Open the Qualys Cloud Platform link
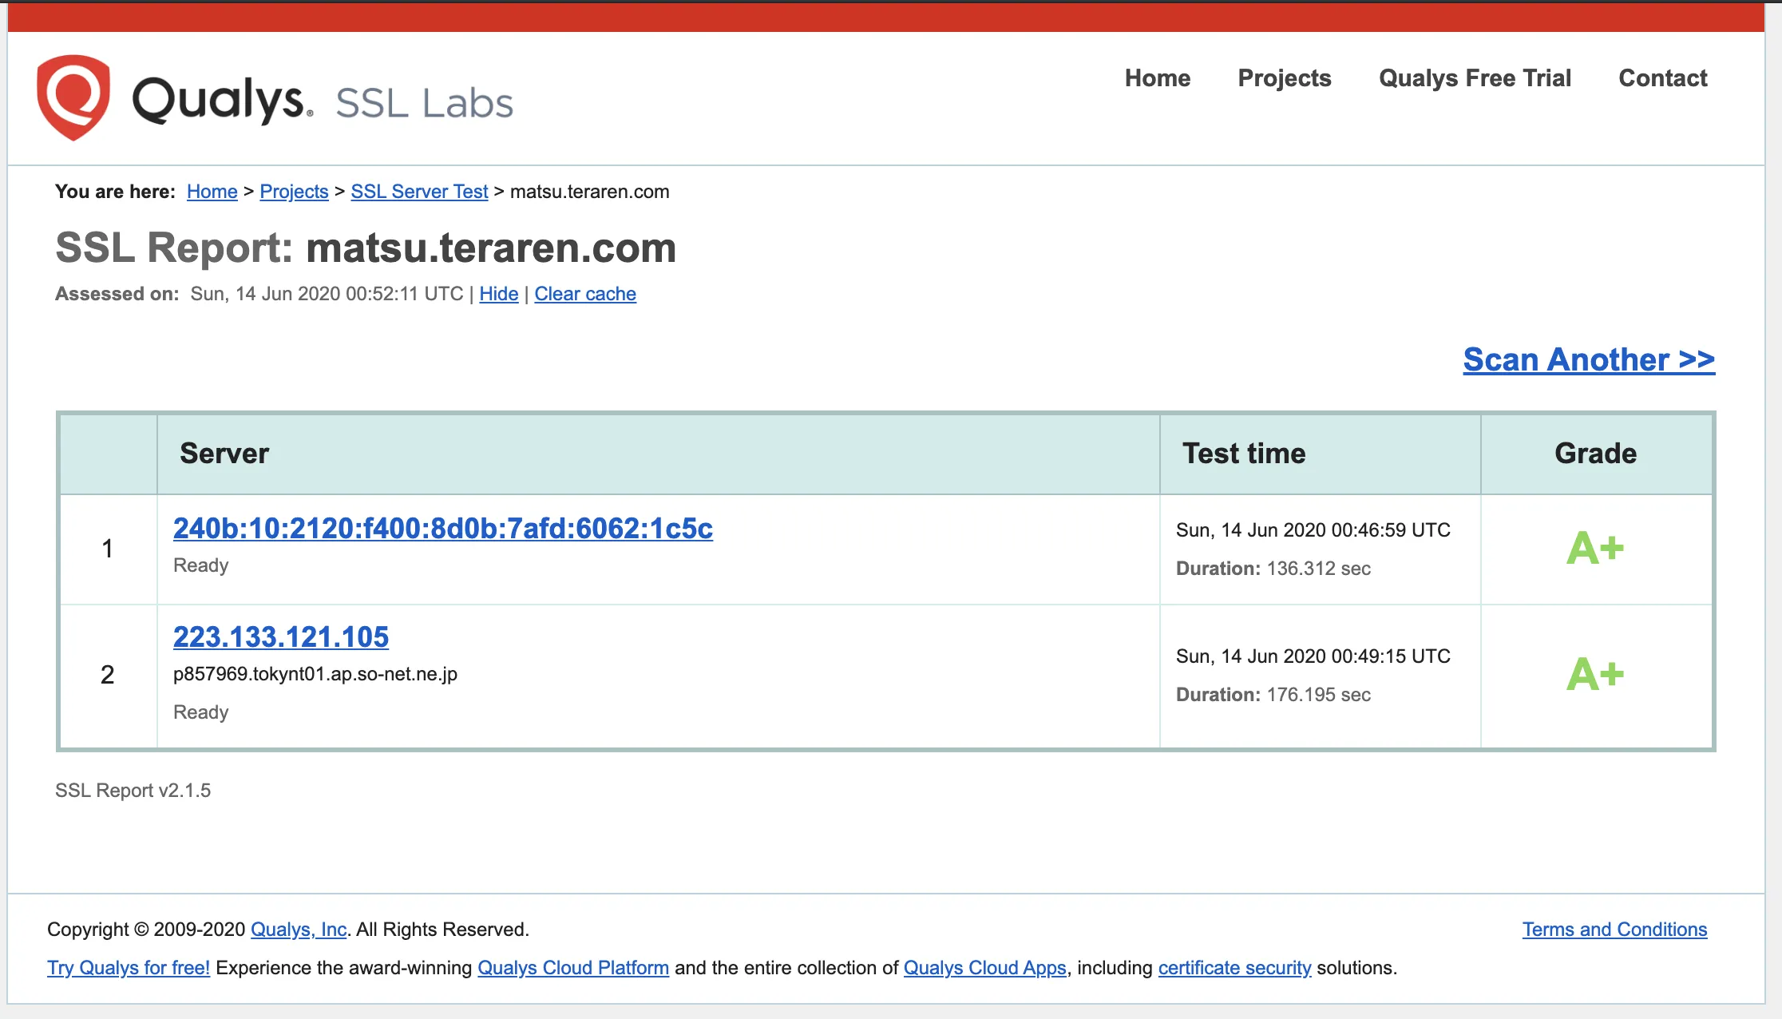The height and width of the screenshot is (1019, 1782). 572,968
